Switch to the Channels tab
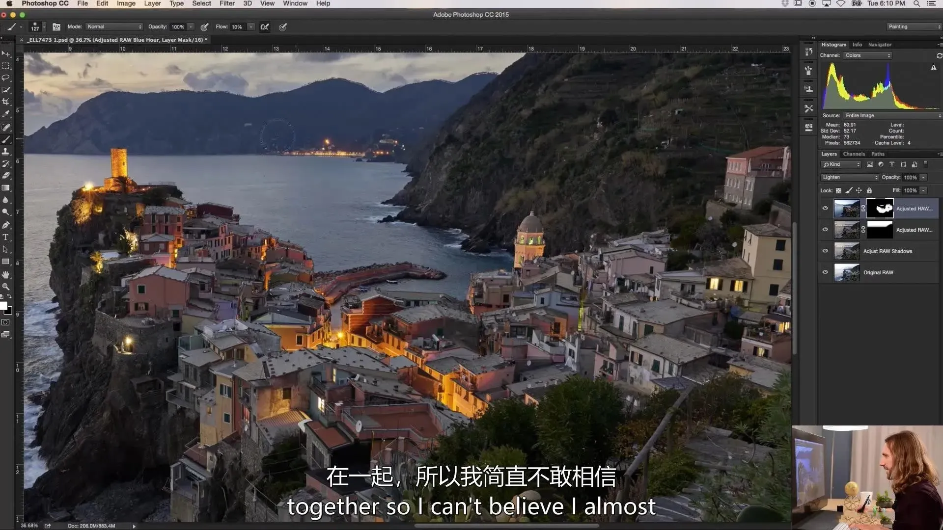This screenshot has height=530, width=943. [854, 154]
